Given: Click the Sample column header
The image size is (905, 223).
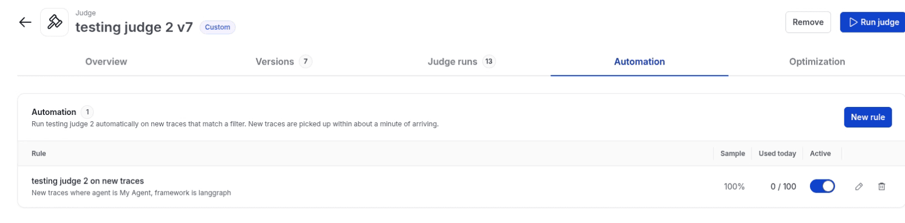Looking at the screenshot, I should click(733, 153).
